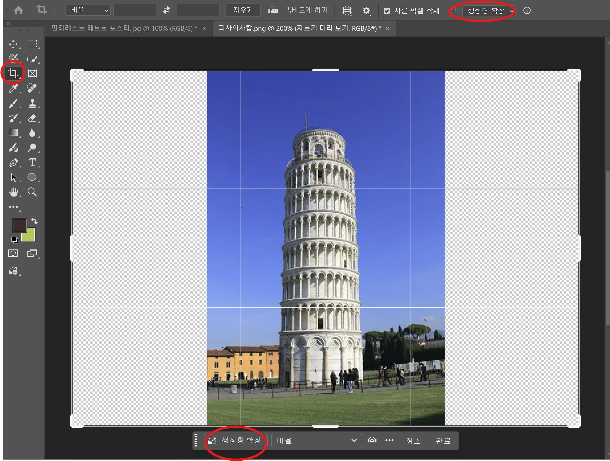Click swap width and height arrows
Image resolution: width=610 pixels, height=461 pixels.
(167, 10)
